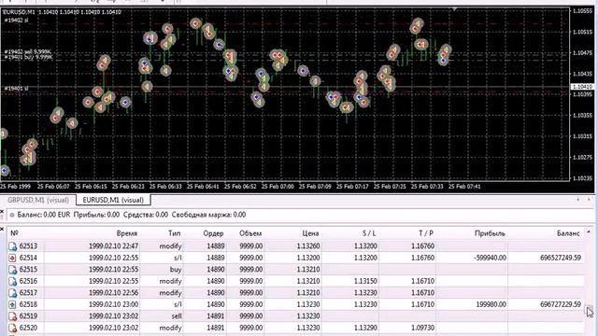
Task: Click the results table vertical scrollbar thumb
Action: 589,309
